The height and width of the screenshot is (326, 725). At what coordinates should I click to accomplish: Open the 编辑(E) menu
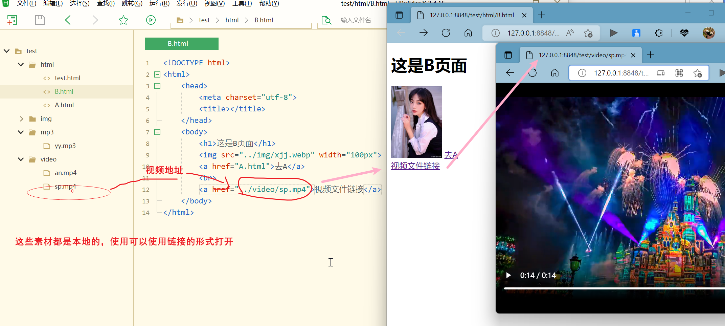tap(53, 3)
